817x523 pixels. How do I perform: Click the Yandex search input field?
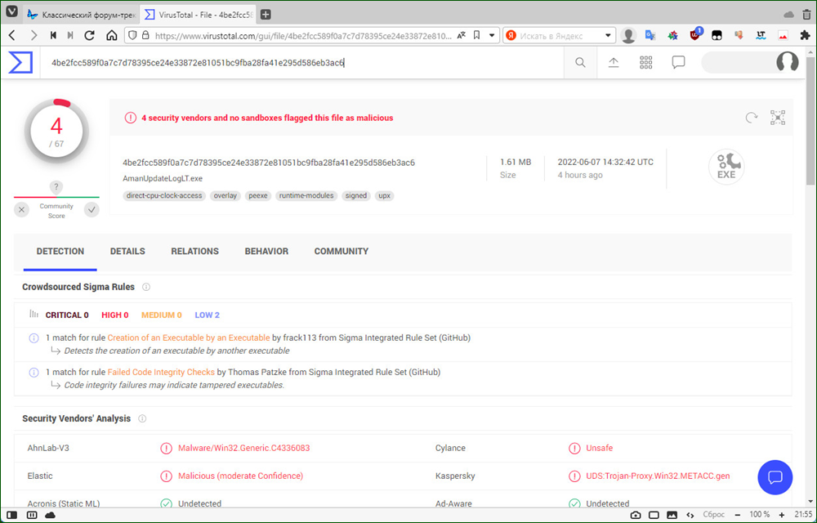pyautogui.click(x=560, y=35)
